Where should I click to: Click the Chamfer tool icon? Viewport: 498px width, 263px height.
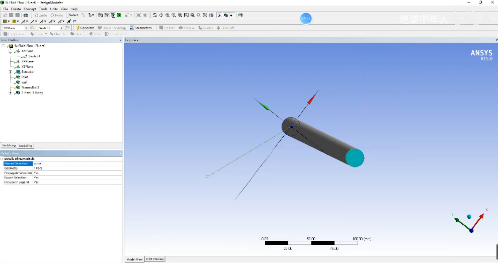tap(58, 34)
